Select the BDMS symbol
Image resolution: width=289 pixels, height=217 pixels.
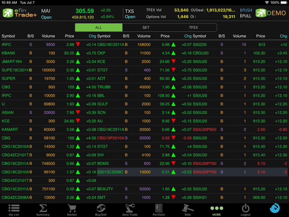[103, 163]
